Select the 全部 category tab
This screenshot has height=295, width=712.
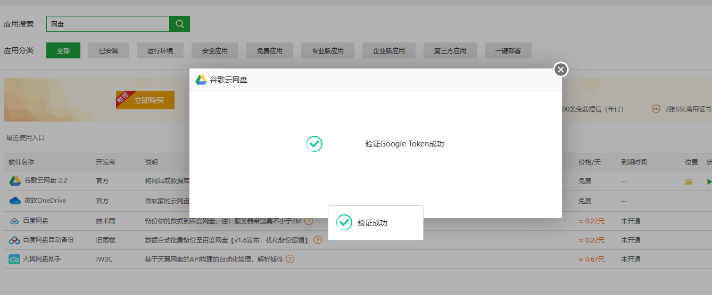click(63, 50)
